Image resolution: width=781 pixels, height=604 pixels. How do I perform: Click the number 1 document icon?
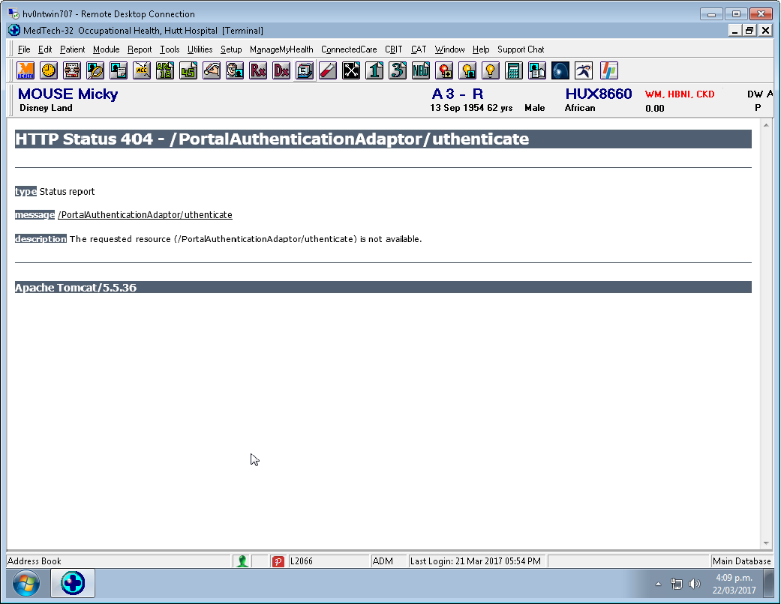(x=374, y=70)
